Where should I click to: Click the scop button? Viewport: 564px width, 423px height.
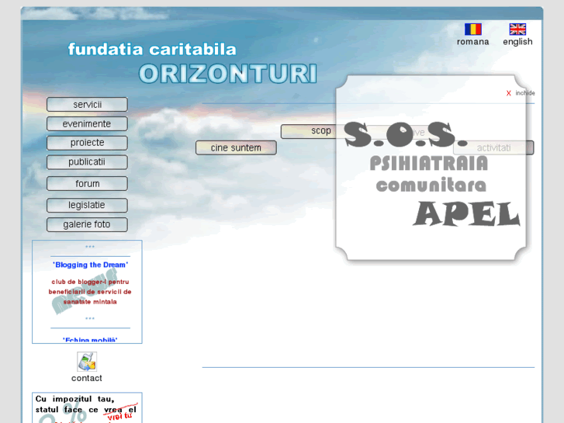click(x=309, y=131)
